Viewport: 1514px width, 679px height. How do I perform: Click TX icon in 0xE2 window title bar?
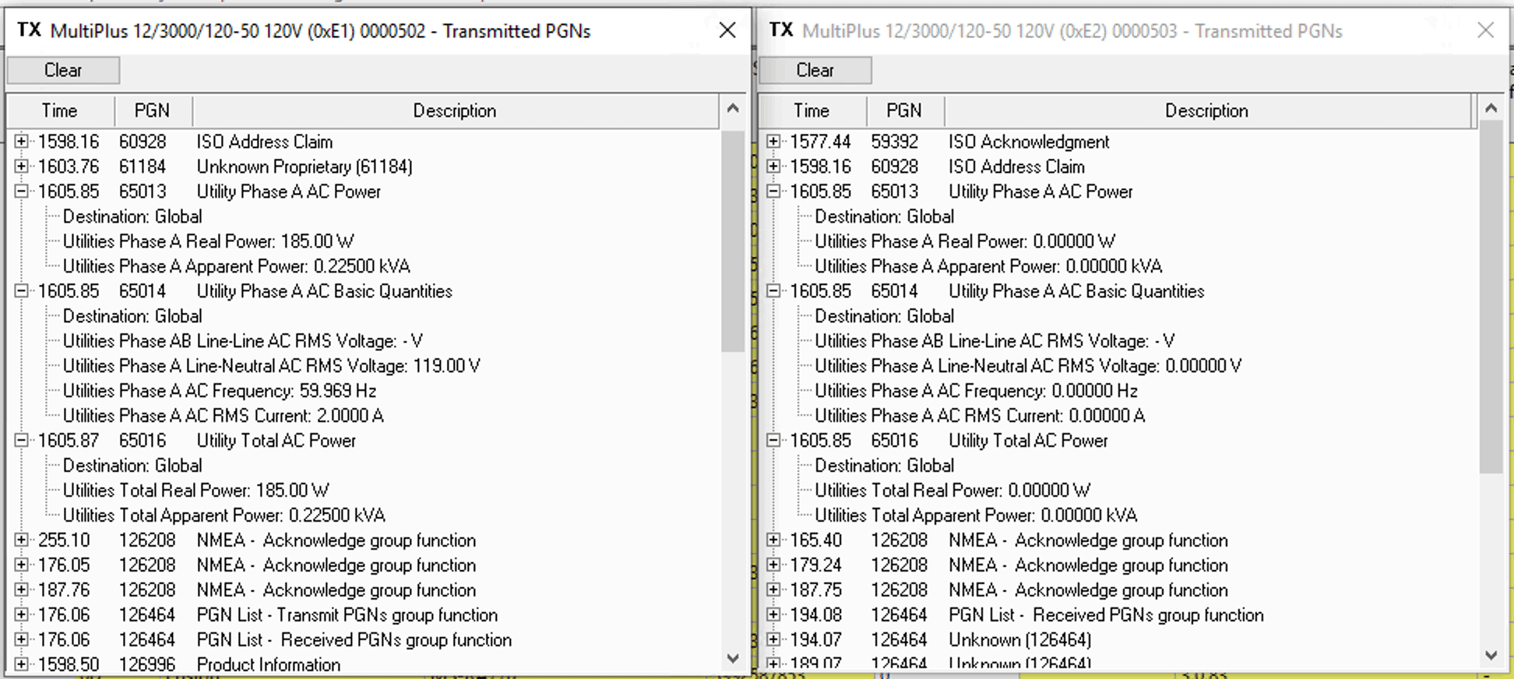[x=781, y=30]
